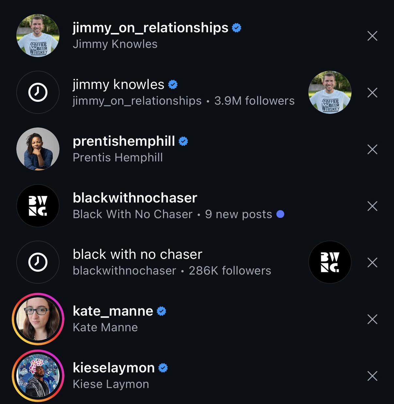Click the verified badge next to kieselaymon
Viewport: 394px width, 404px height.
(x=163, y=368)
